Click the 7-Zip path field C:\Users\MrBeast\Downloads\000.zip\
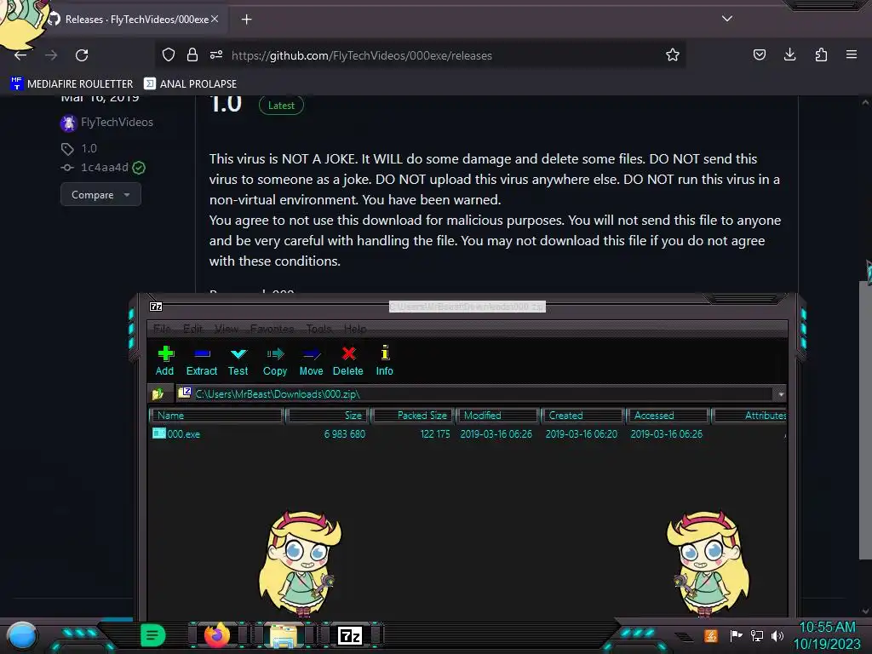 475,393
